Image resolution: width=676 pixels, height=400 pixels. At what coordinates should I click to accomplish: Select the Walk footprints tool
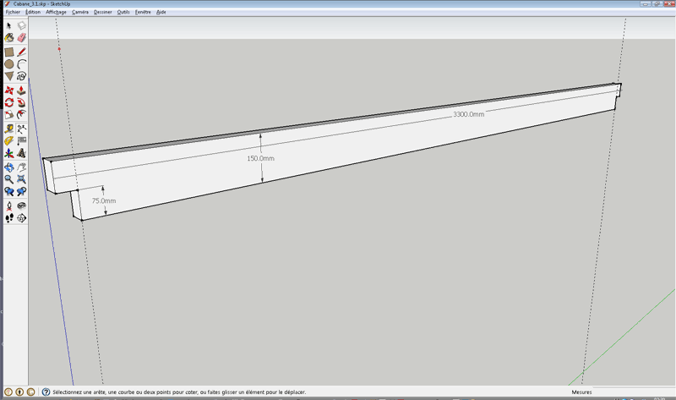pyautogui.click(x=9, y=217)
